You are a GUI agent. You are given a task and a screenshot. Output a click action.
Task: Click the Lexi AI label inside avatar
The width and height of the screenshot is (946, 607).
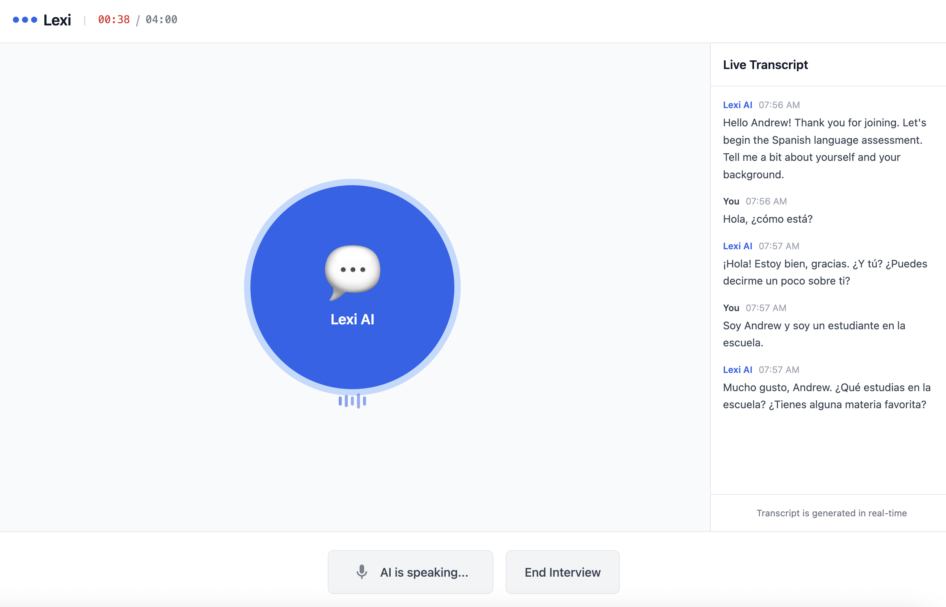[352, 319]
